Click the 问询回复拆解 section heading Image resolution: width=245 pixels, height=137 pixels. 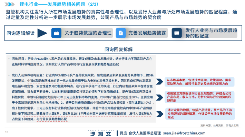(x=119, y=49)
